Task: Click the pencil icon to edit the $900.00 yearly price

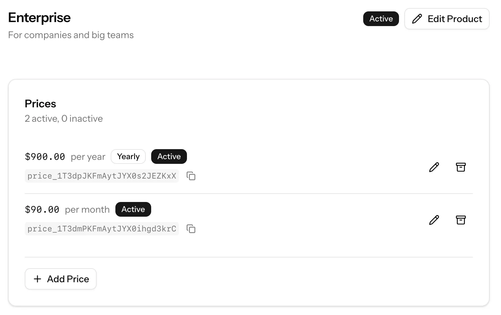Action: click(x=434, y=167)
